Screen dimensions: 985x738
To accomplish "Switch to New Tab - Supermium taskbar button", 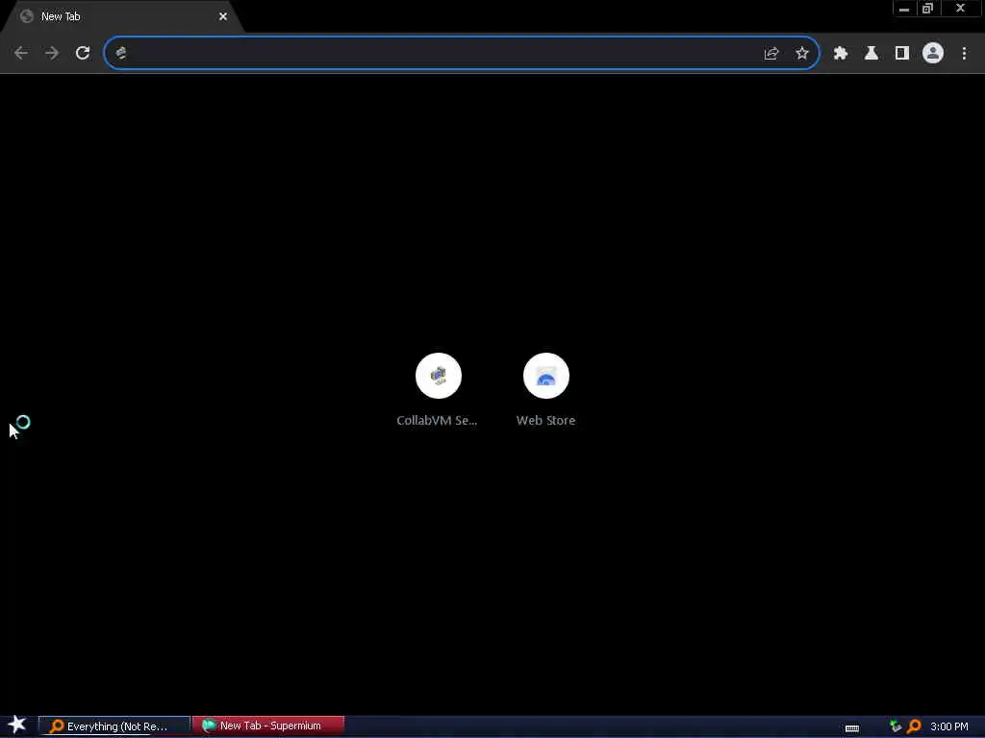I will (268, 726).
